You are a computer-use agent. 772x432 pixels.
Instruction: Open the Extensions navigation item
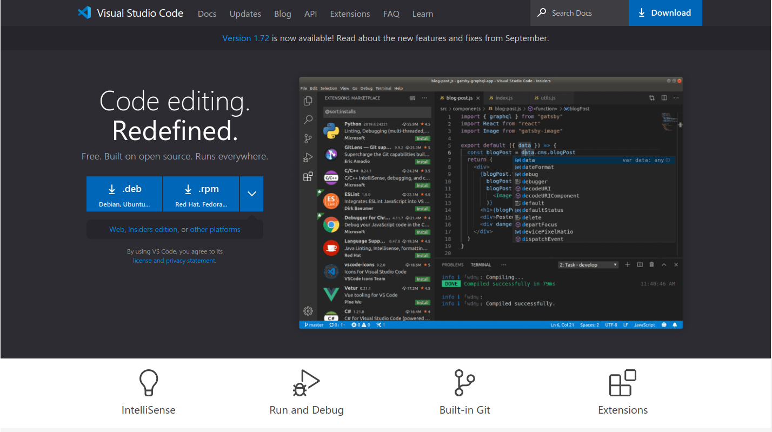pos(350,14)
